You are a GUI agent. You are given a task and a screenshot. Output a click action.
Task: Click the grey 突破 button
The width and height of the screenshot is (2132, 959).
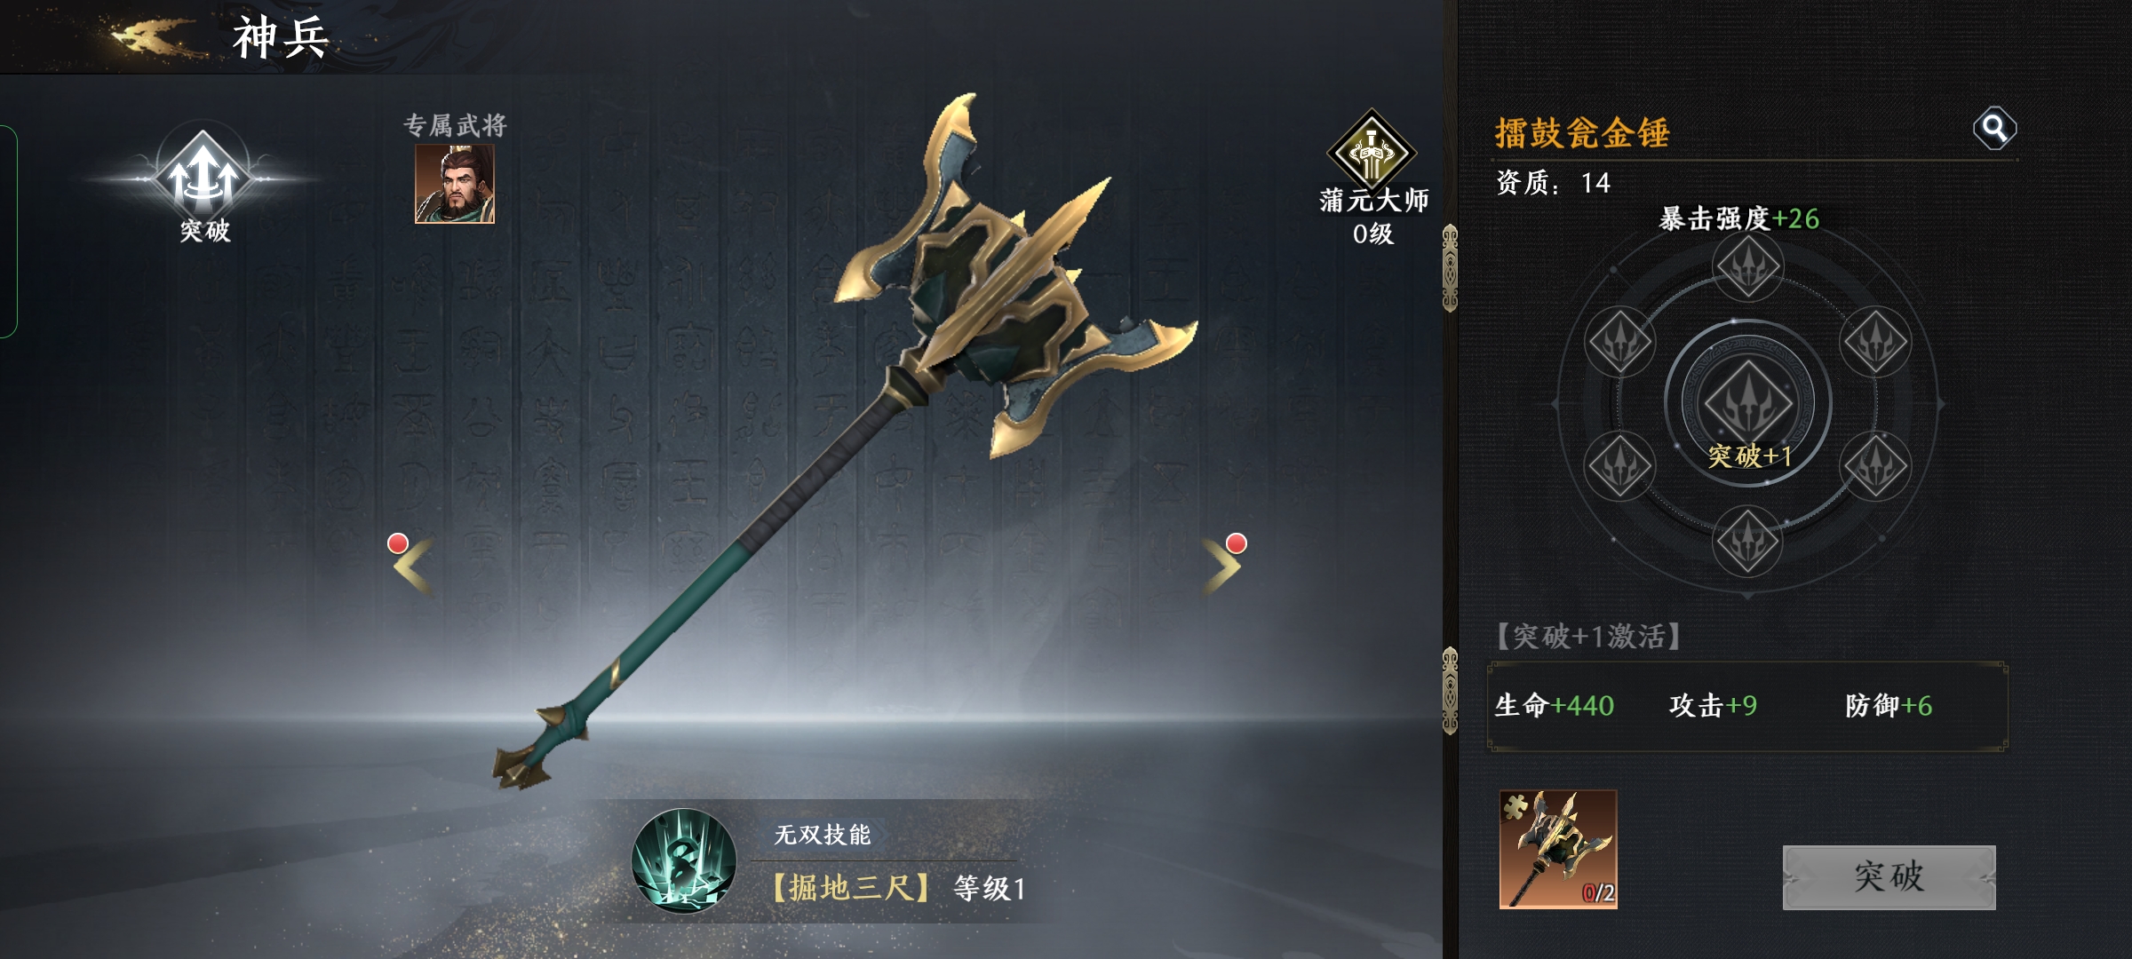[x=1889, y=877]
